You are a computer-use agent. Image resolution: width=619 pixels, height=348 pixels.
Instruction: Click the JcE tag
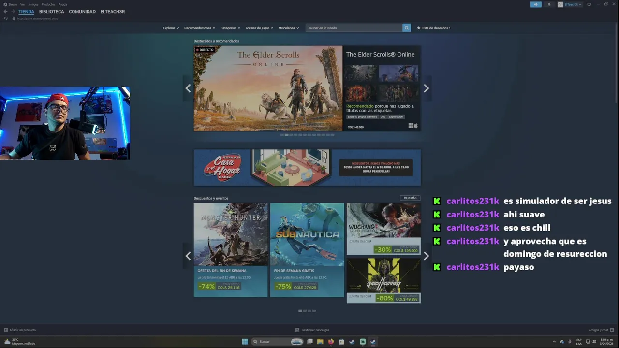(383, 117)
